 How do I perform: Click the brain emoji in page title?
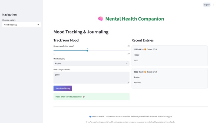click(101, 19)
